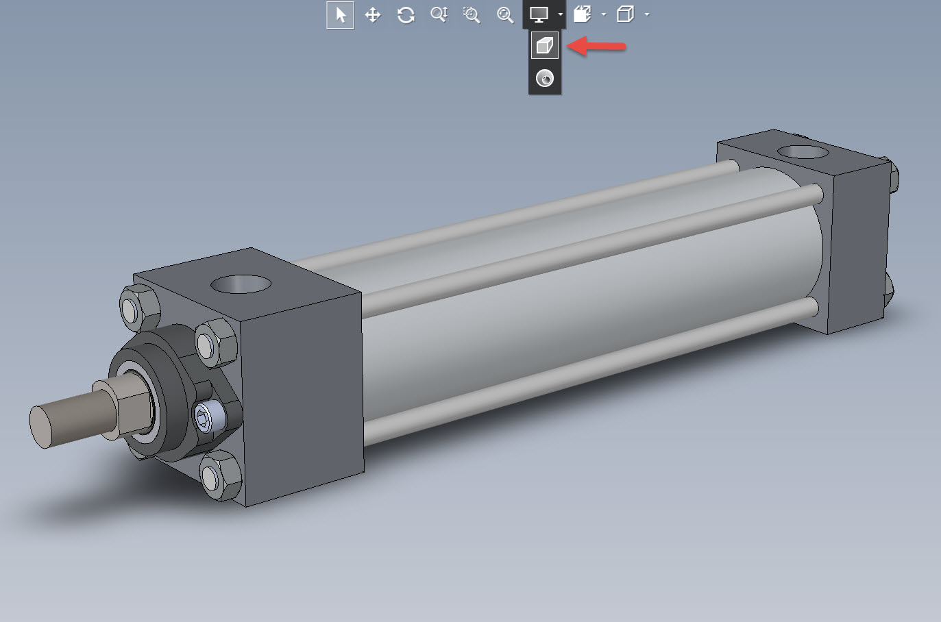Toggle the shaded cube option in dropdown
Image resolution: width=941 pixels, height=622 pixels.
click(x=545, y=46)
